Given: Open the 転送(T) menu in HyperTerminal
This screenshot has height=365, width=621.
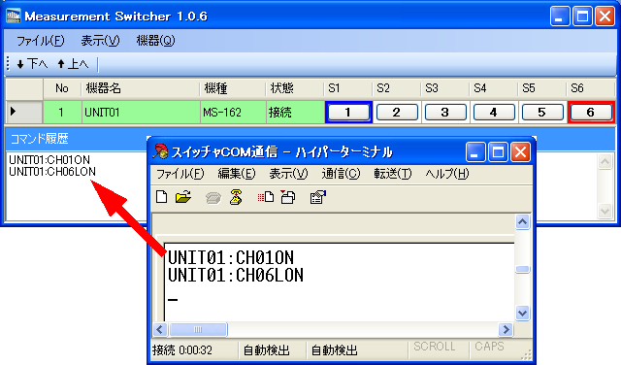Looking at the screenshot, I should (393, 174).
